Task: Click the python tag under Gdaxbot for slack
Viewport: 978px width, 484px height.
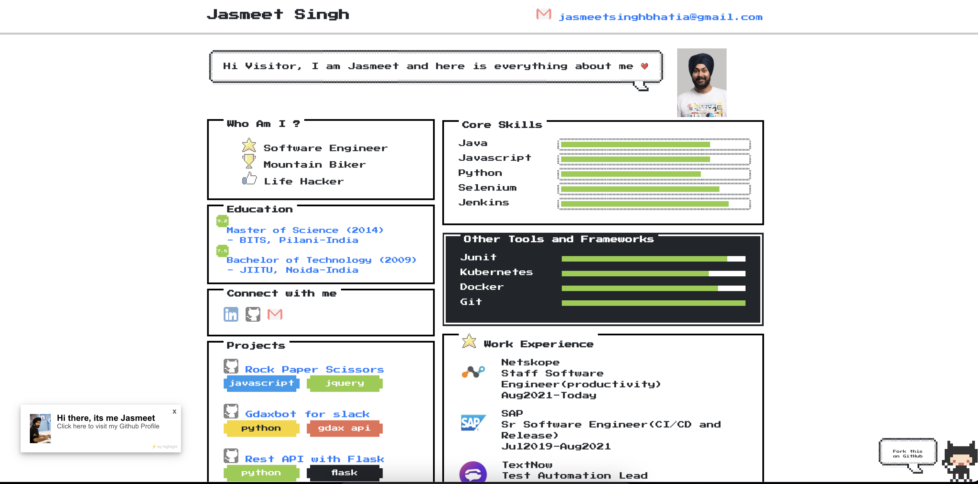Action: tap(261, 428)
